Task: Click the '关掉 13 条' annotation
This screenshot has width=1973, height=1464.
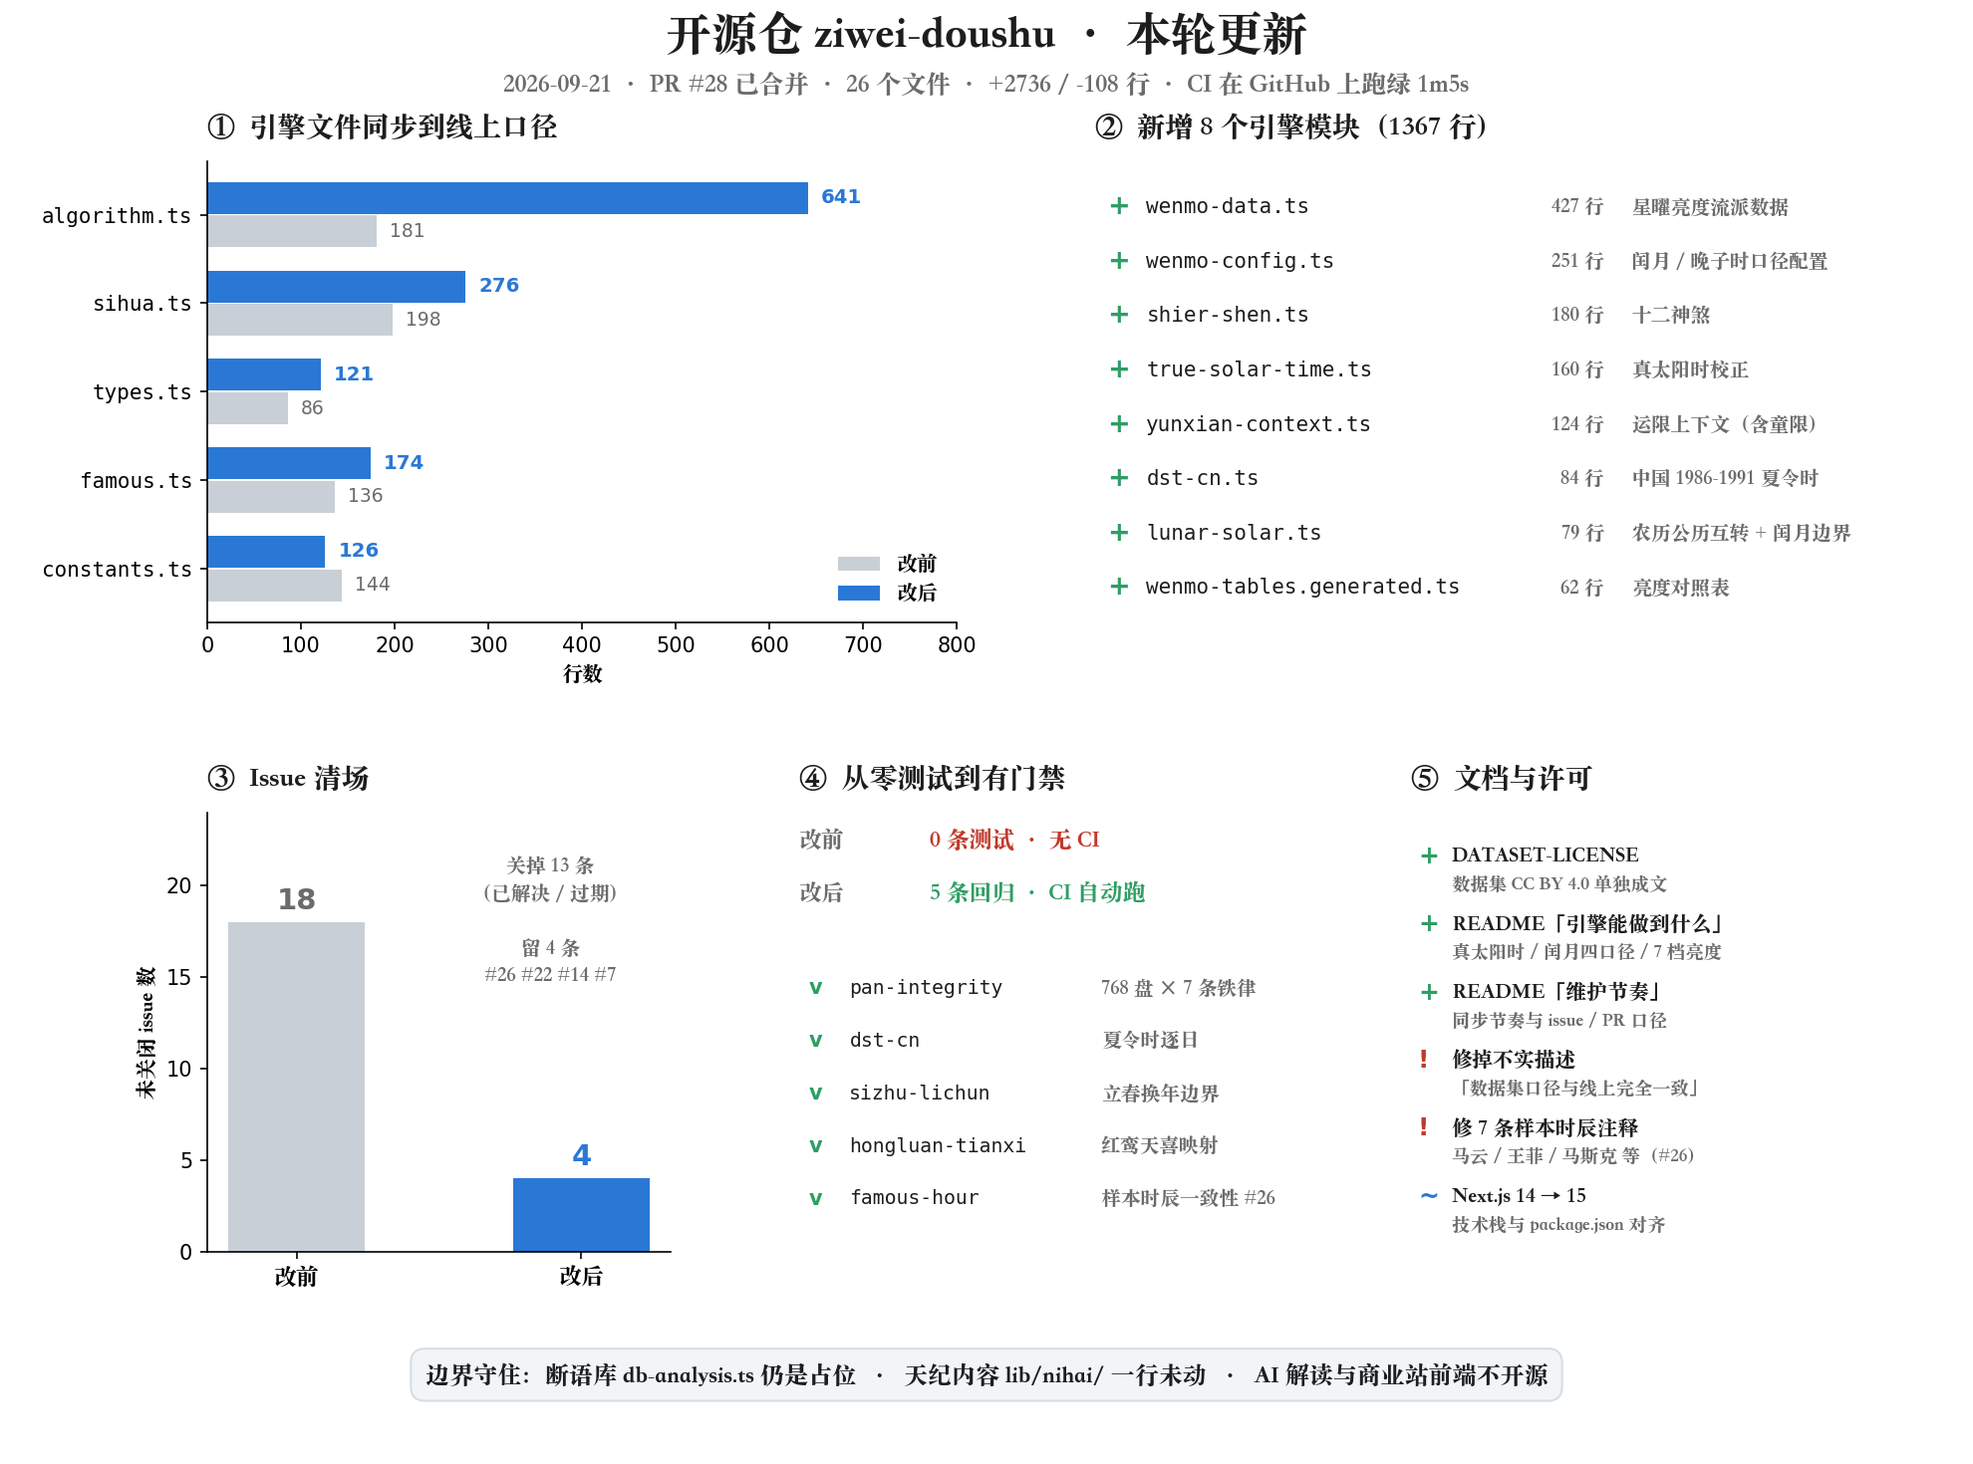Action: coord(550,865)
